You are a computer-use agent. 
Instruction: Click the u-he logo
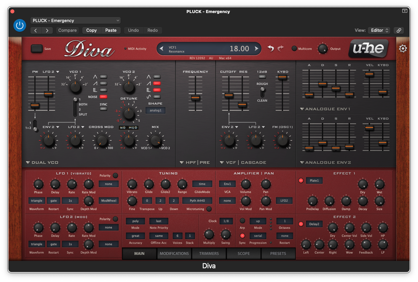(369, 49)
